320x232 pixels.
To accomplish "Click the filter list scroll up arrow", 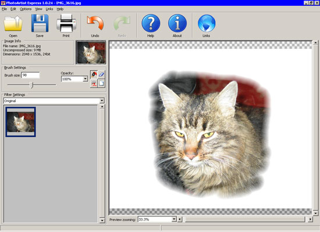I will (x=102, y=107).
